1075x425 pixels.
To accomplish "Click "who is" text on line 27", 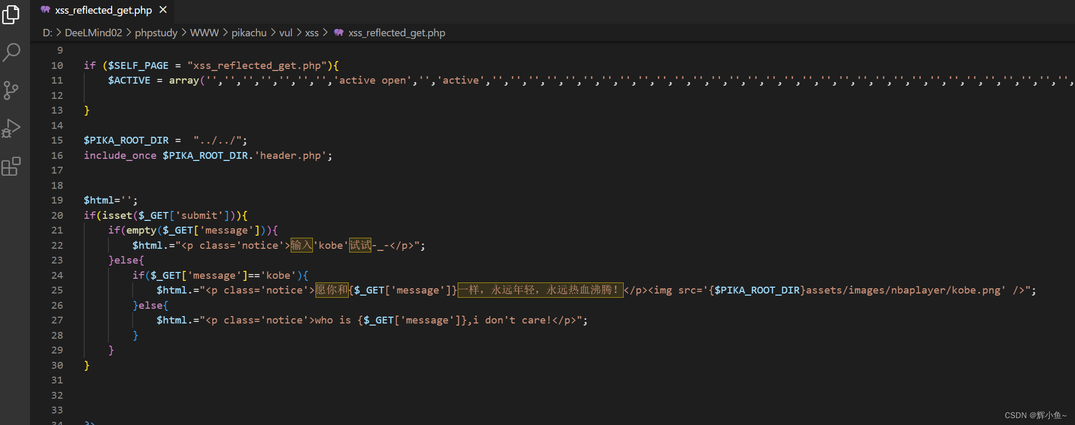I will click(x=333, y=320).
